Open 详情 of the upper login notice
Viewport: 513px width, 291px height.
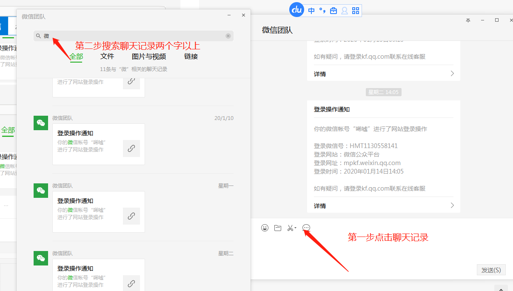(320, 74)
